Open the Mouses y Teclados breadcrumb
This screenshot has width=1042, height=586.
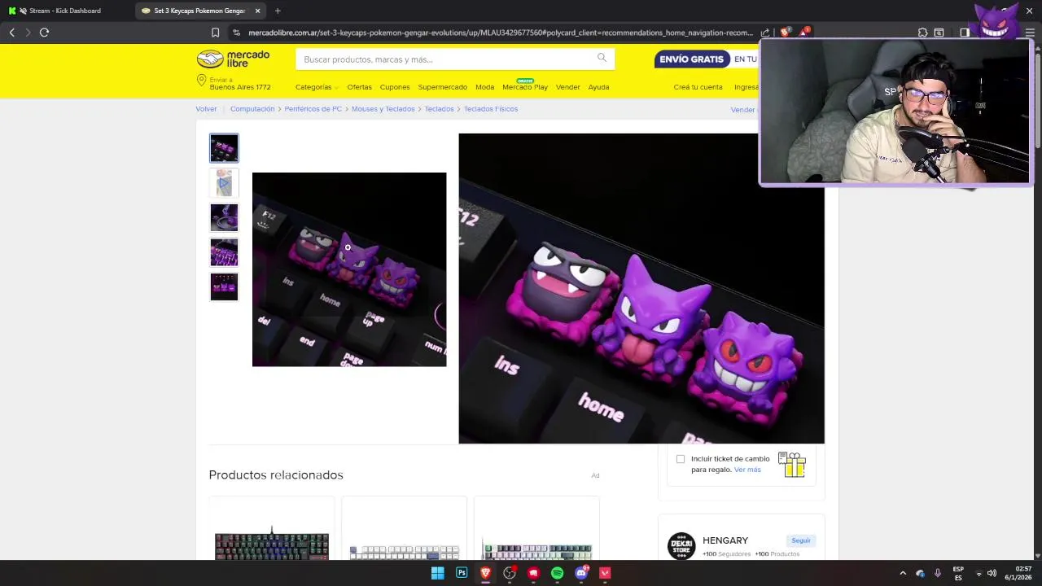383,109
